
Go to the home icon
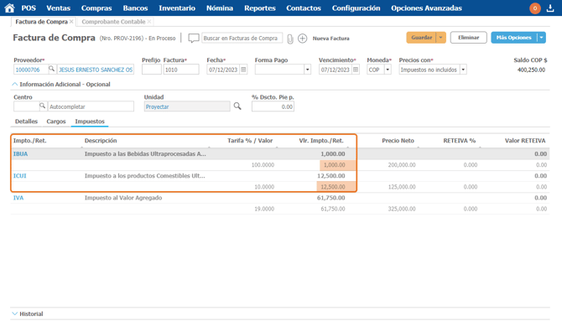pyautogui.click(x=10, y=8)
